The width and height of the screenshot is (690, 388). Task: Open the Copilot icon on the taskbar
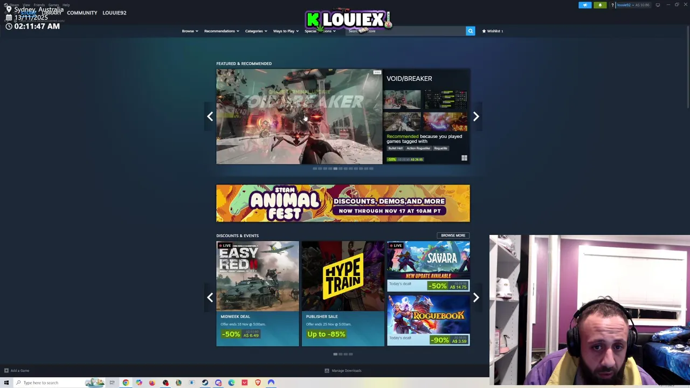click(x=139, y=383)
